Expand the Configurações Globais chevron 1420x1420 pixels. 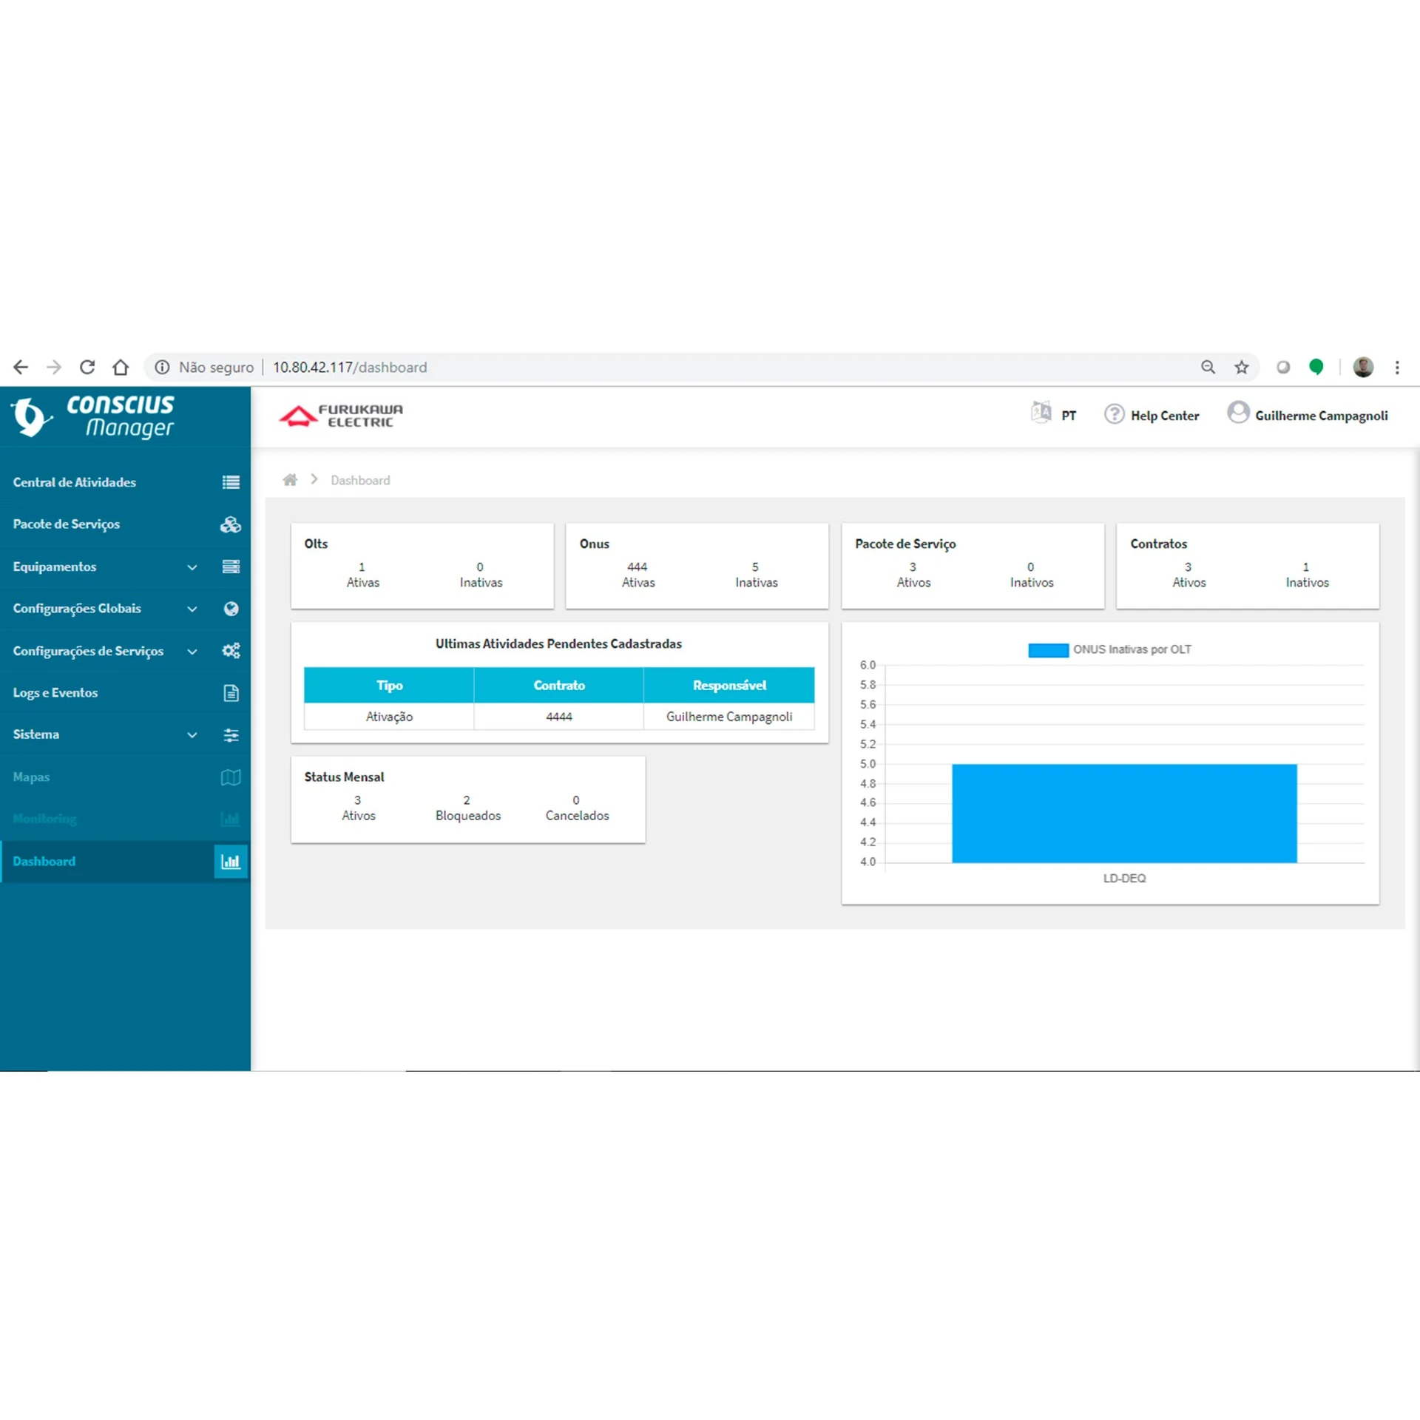click(192, 609)
